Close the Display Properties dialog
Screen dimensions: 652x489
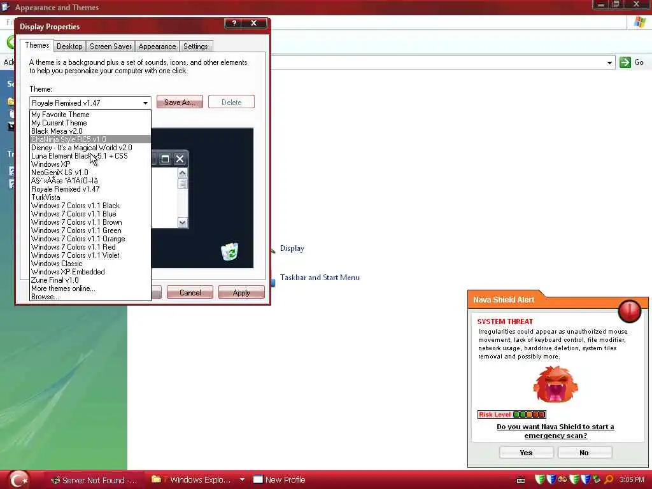[253, 24]
